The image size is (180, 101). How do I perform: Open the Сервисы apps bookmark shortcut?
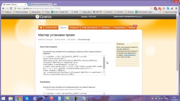7,12
